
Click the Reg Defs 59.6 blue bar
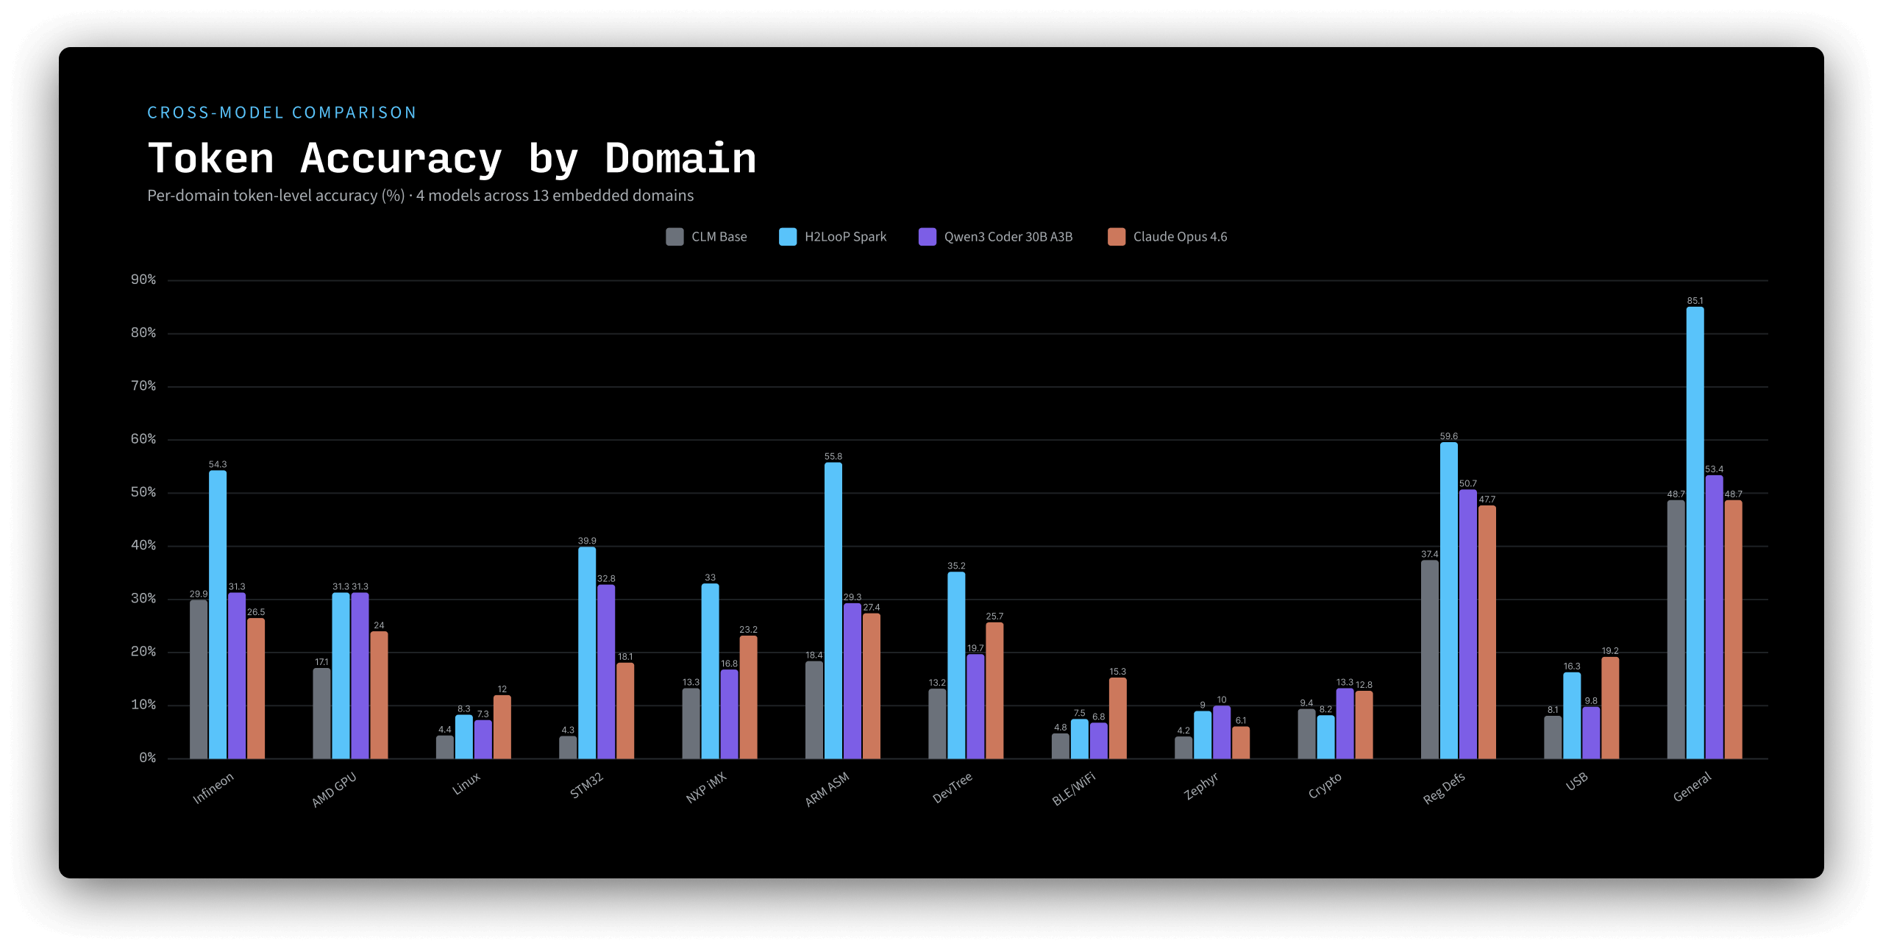[1448, 600]
